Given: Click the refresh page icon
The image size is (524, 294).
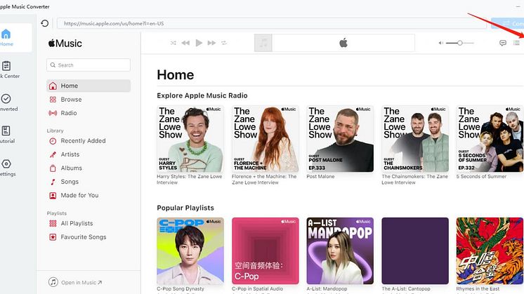Looking at the screenshot, I should pyautogui.click(x=44, y=23).
